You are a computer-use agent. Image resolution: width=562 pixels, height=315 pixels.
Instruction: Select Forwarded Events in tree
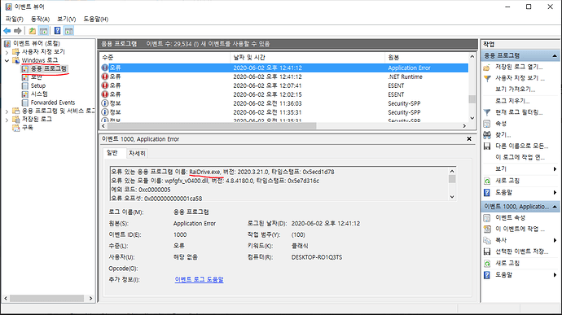click(53, 103)
